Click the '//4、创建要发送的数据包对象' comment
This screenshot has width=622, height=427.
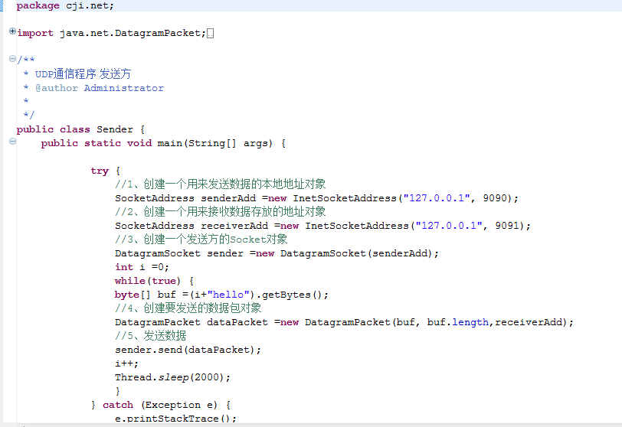(x=188, y=308)
